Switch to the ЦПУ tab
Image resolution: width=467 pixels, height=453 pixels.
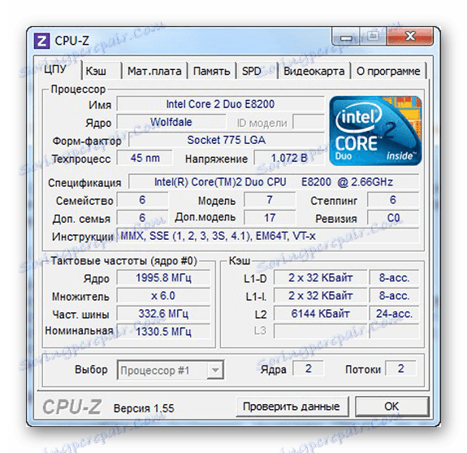55,69
